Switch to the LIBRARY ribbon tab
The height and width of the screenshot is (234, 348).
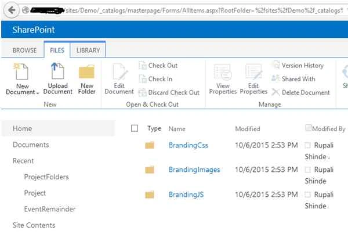point(88,50)
